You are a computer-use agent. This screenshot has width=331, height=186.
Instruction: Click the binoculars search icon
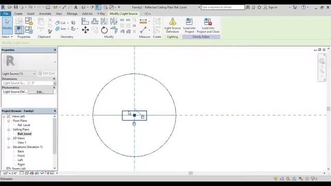[248, 7]
